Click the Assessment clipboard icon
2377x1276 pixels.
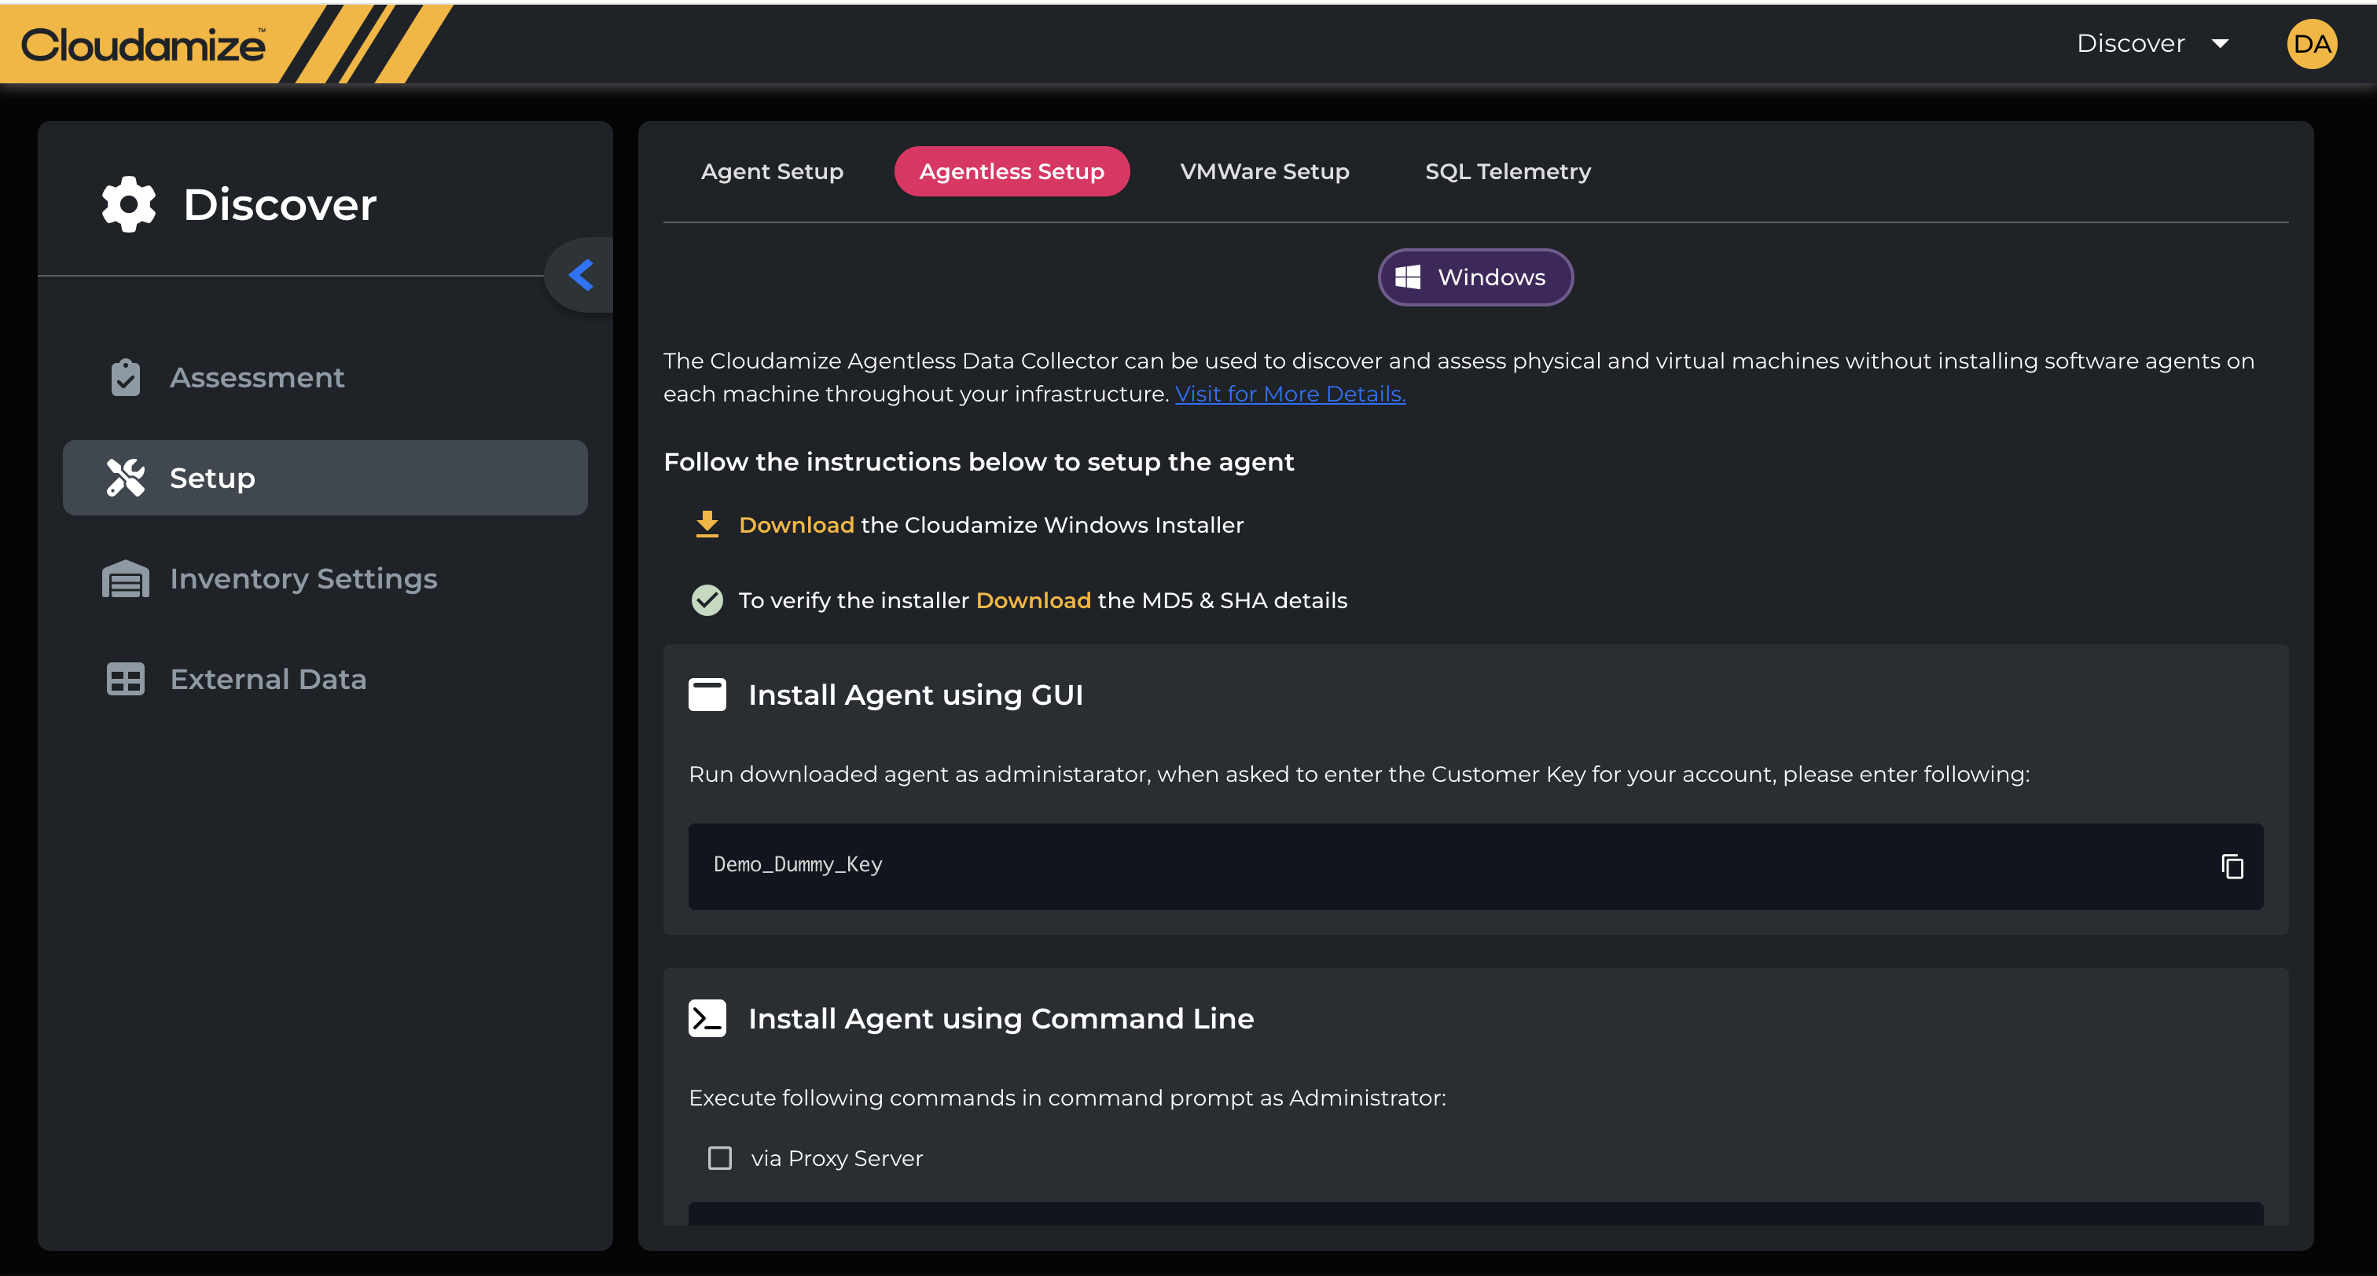click(x=126, y=377)
